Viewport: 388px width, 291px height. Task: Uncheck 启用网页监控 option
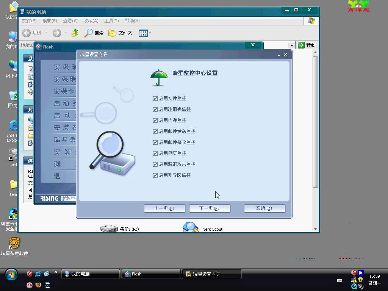pyautogui.click(x=155, y=153)
